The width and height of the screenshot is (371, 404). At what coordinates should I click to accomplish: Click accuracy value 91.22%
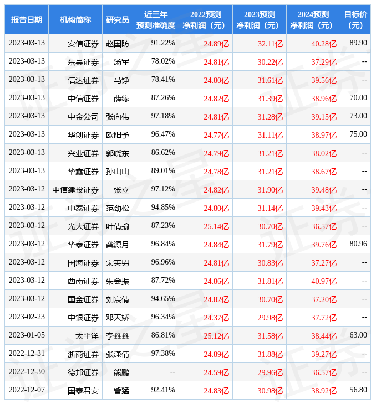tap(163, 43)
